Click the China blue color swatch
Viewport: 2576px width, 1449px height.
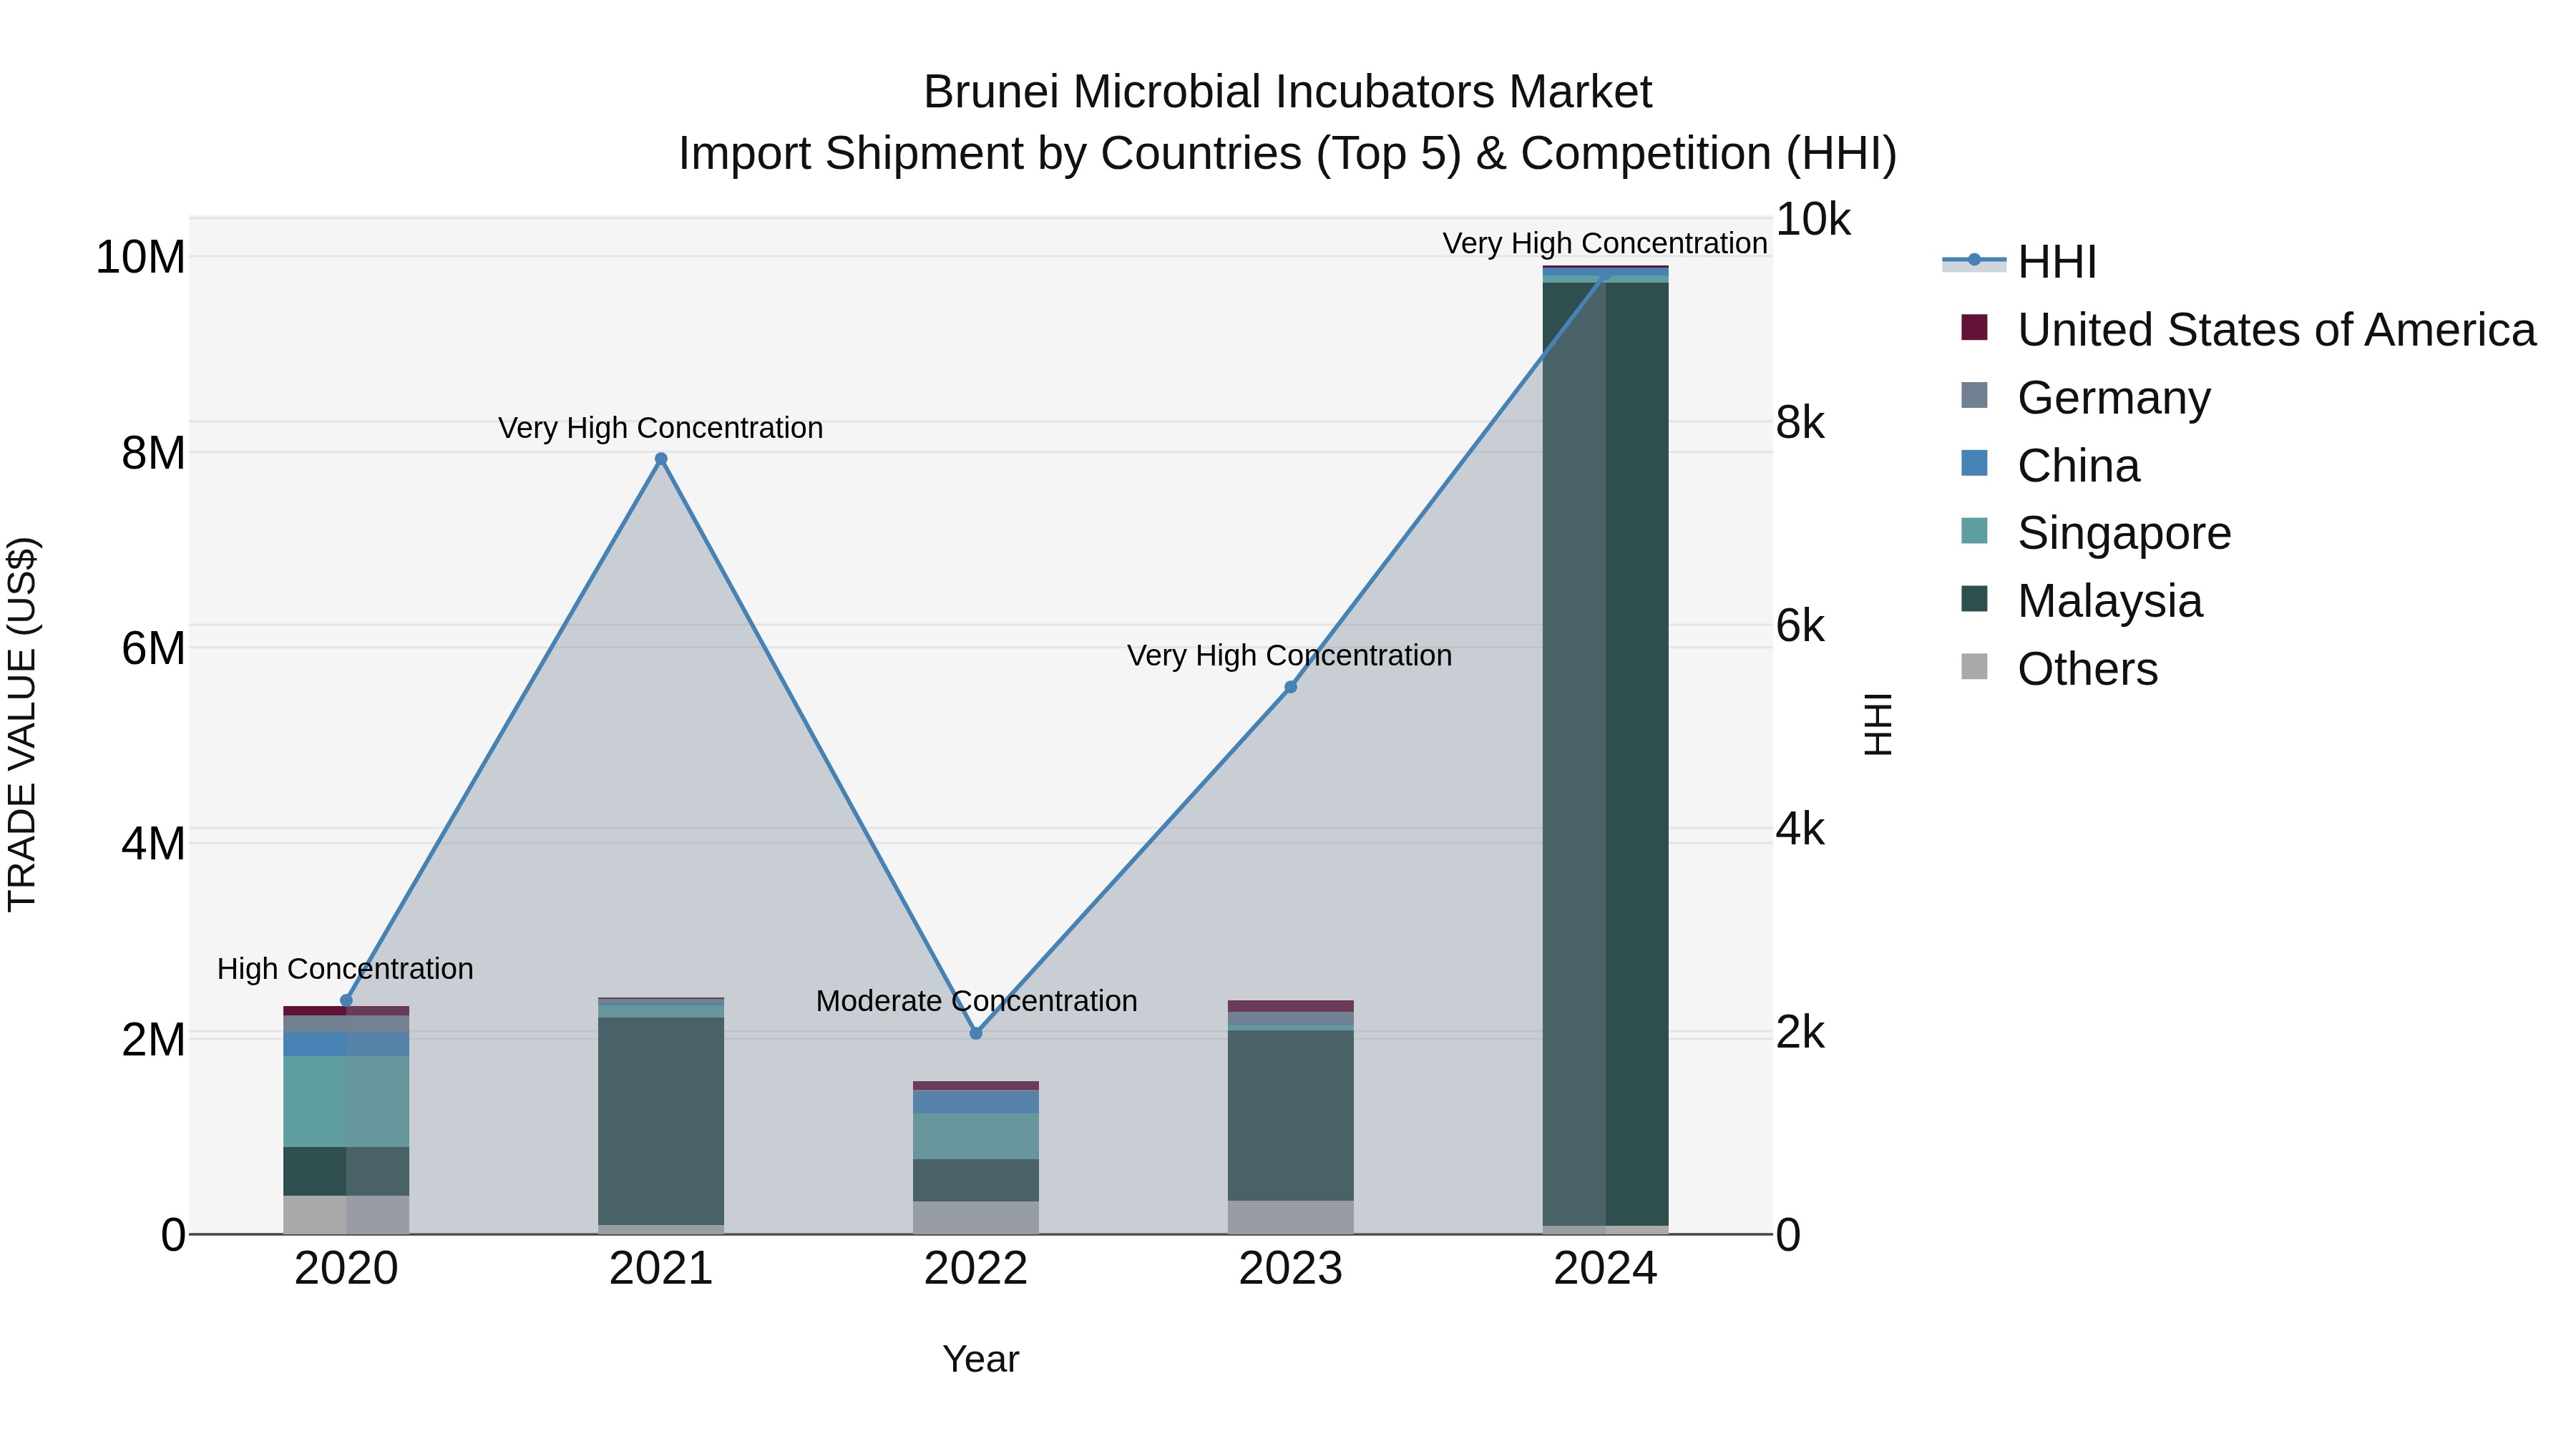coord(1974,463)
